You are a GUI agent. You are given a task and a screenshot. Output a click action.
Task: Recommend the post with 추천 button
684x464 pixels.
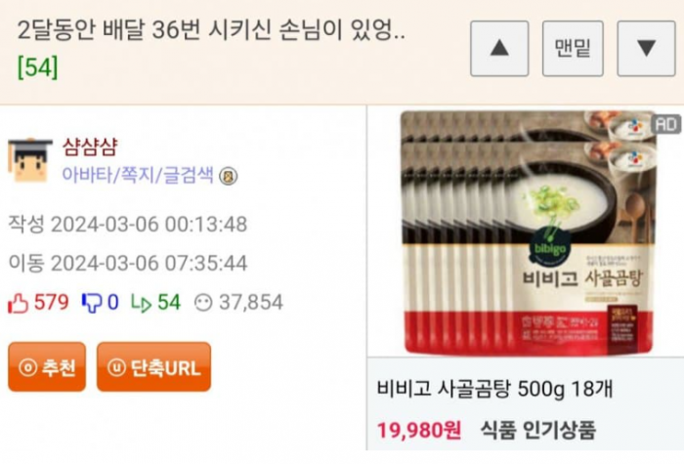47,366
